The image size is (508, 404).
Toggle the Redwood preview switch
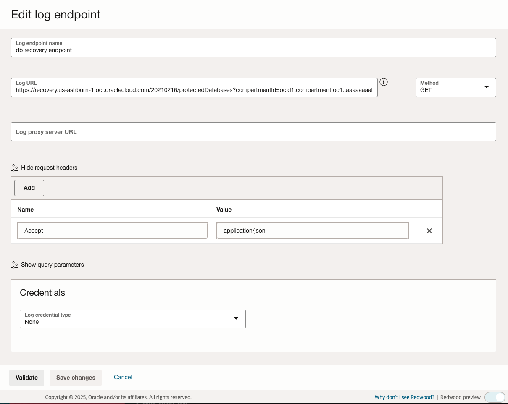(x=495, y=397)
